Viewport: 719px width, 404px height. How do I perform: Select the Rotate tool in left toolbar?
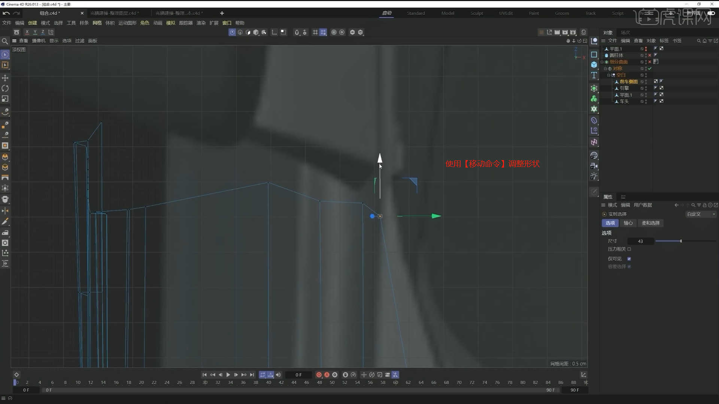point(5,88)
